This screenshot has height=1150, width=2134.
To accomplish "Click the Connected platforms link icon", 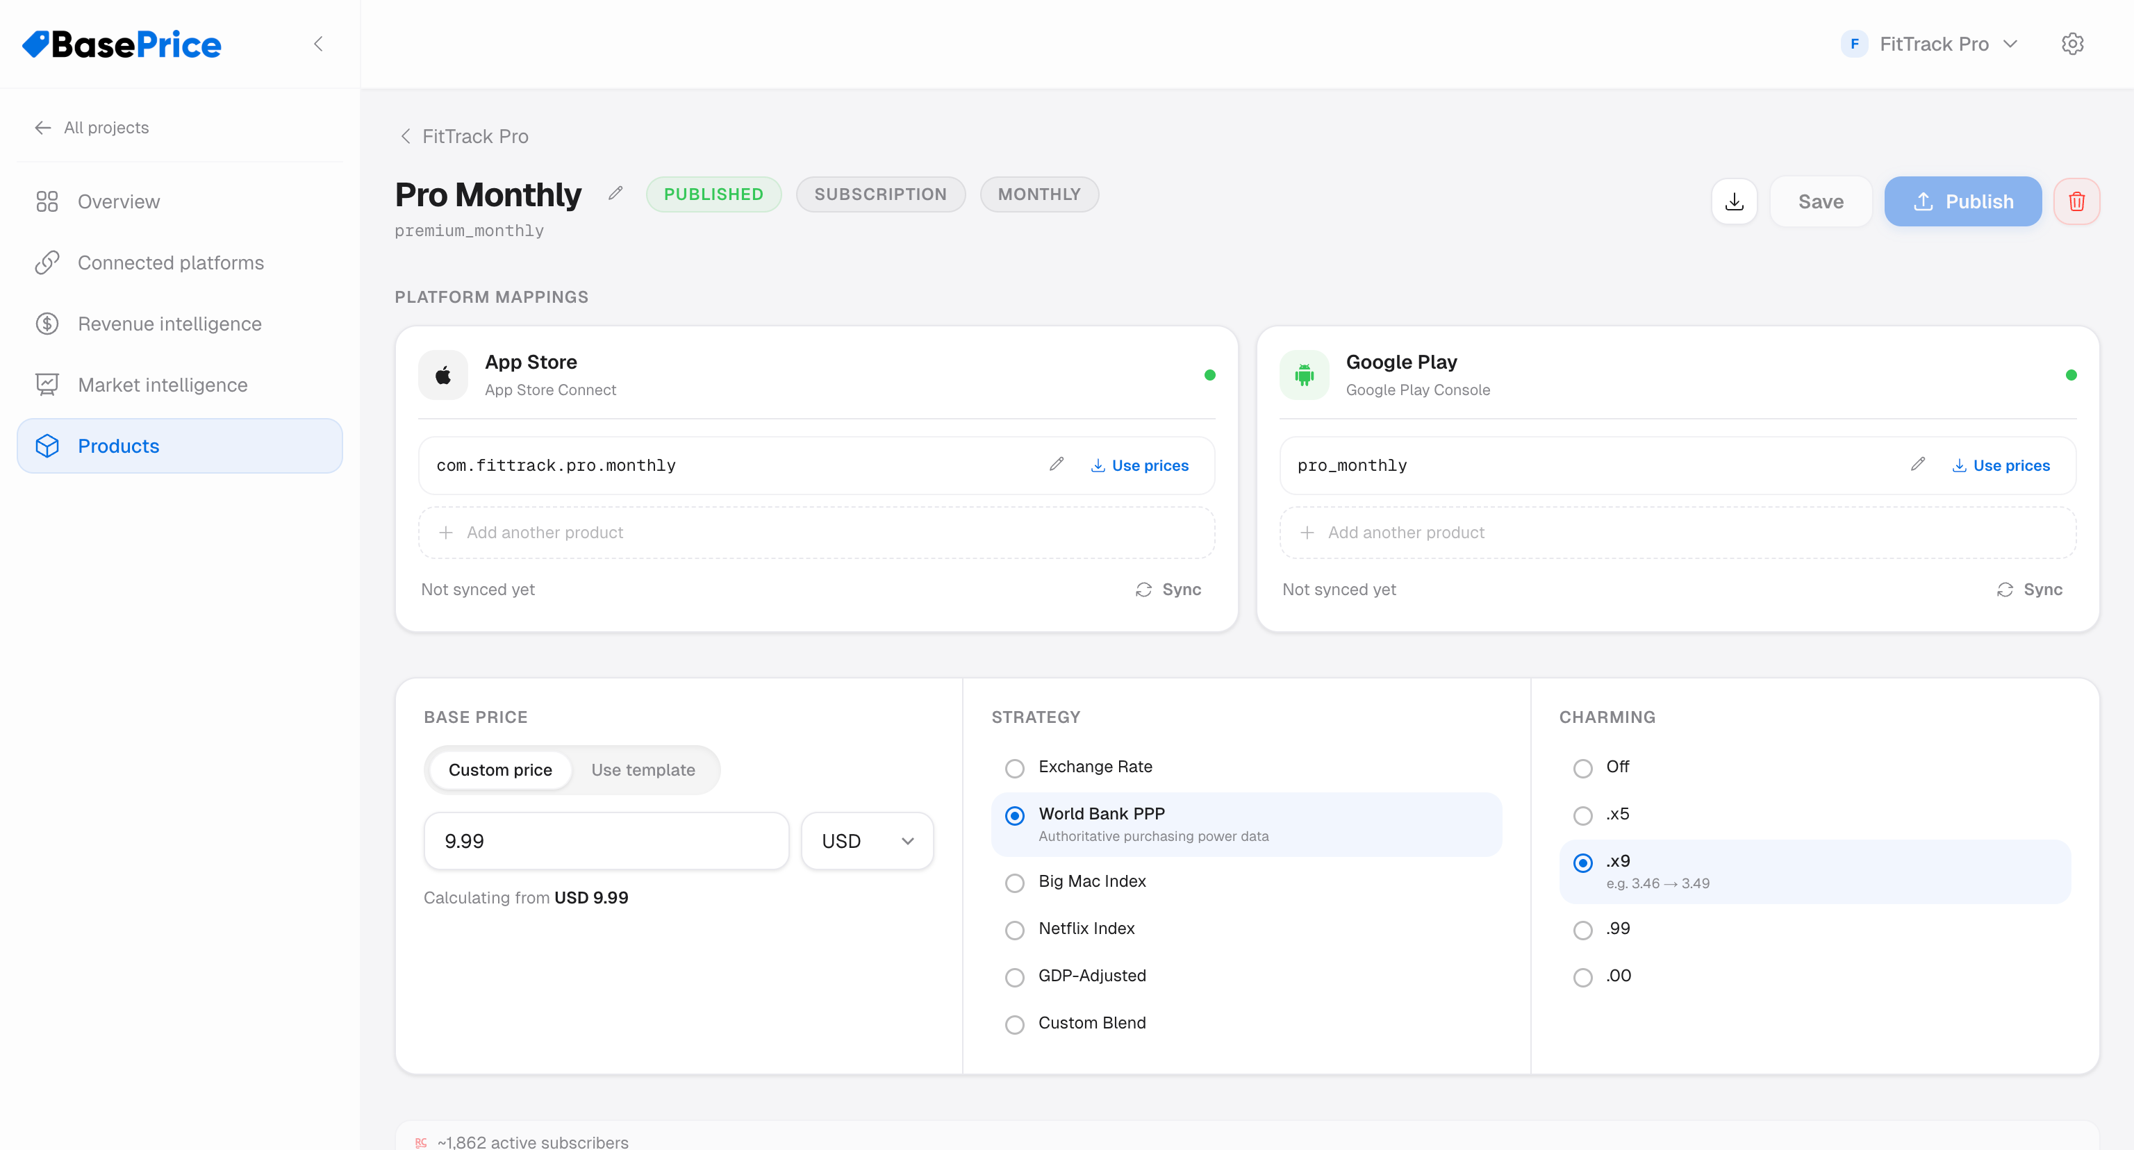I will [x=47, y=262].
